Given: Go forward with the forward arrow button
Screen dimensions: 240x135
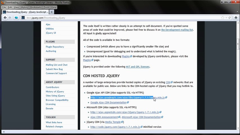Looking at the screenshot, I should [x=10, y=18].
